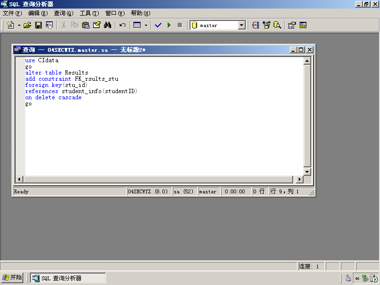This screenshot has width=380, height=285.
Task: Click the language bar keyboard tray icon
Action: (348, 278)
